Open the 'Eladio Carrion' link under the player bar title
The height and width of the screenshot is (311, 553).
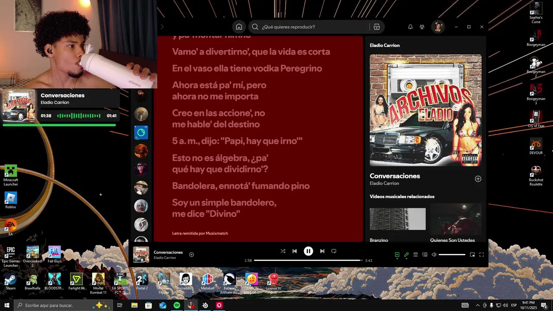click(165, 258)
